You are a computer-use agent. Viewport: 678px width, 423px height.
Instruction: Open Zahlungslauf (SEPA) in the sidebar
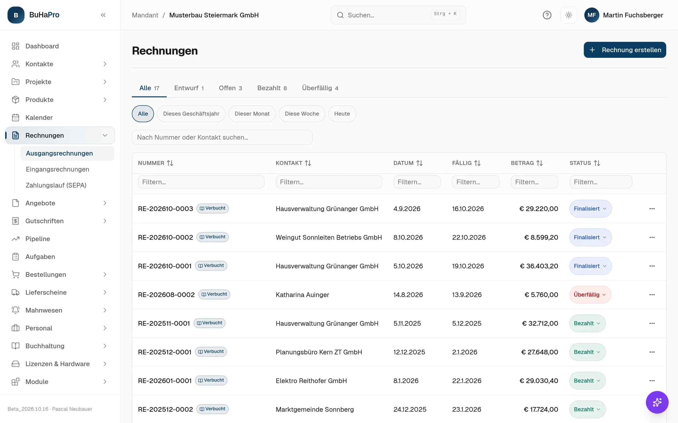(x=67, y=185)
